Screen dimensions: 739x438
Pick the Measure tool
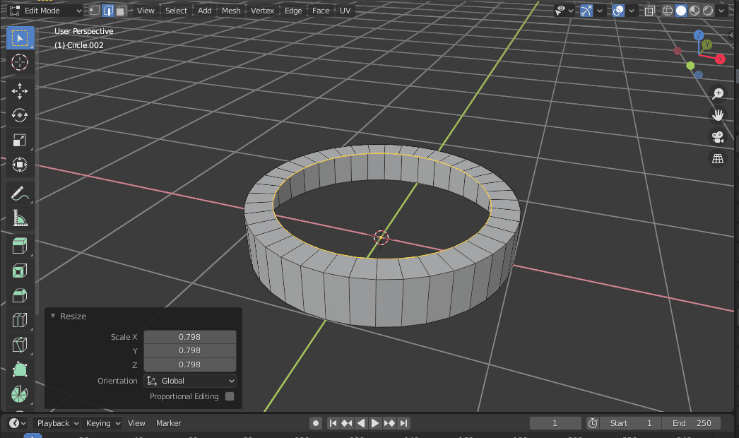pyautogui.click(x=19, y=218)
